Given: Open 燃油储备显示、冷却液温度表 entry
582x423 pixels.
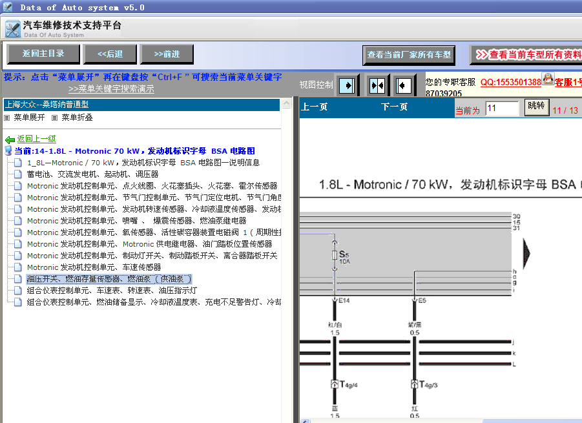Looking at the screenshot, I should (x=154, y=302).
